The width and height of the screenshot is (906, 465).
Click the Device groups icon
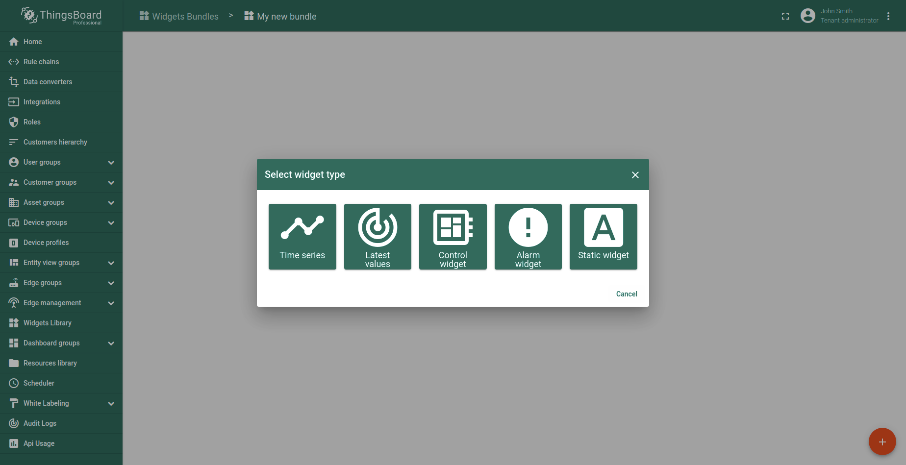click(x=14, y=222)
